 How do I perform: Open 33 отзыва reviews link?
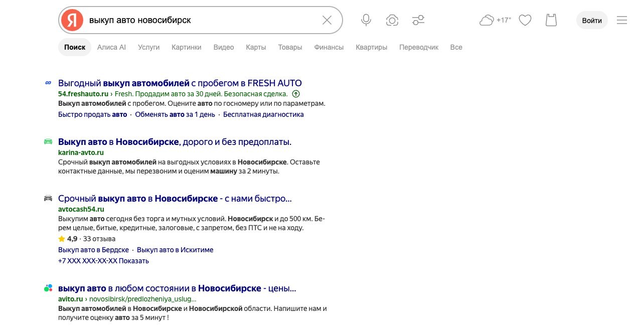99,239
